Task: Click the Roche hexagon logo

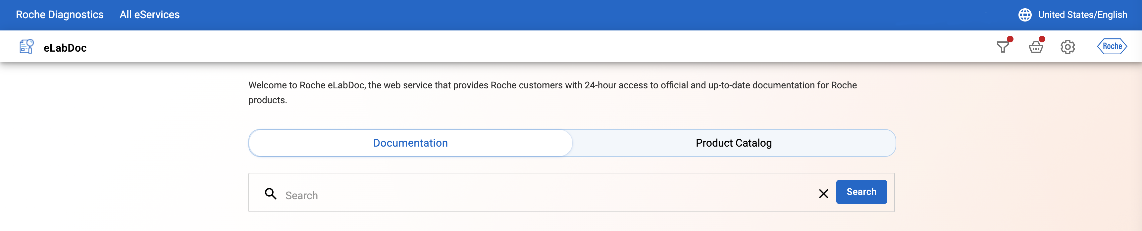Action: (1112, 47)
